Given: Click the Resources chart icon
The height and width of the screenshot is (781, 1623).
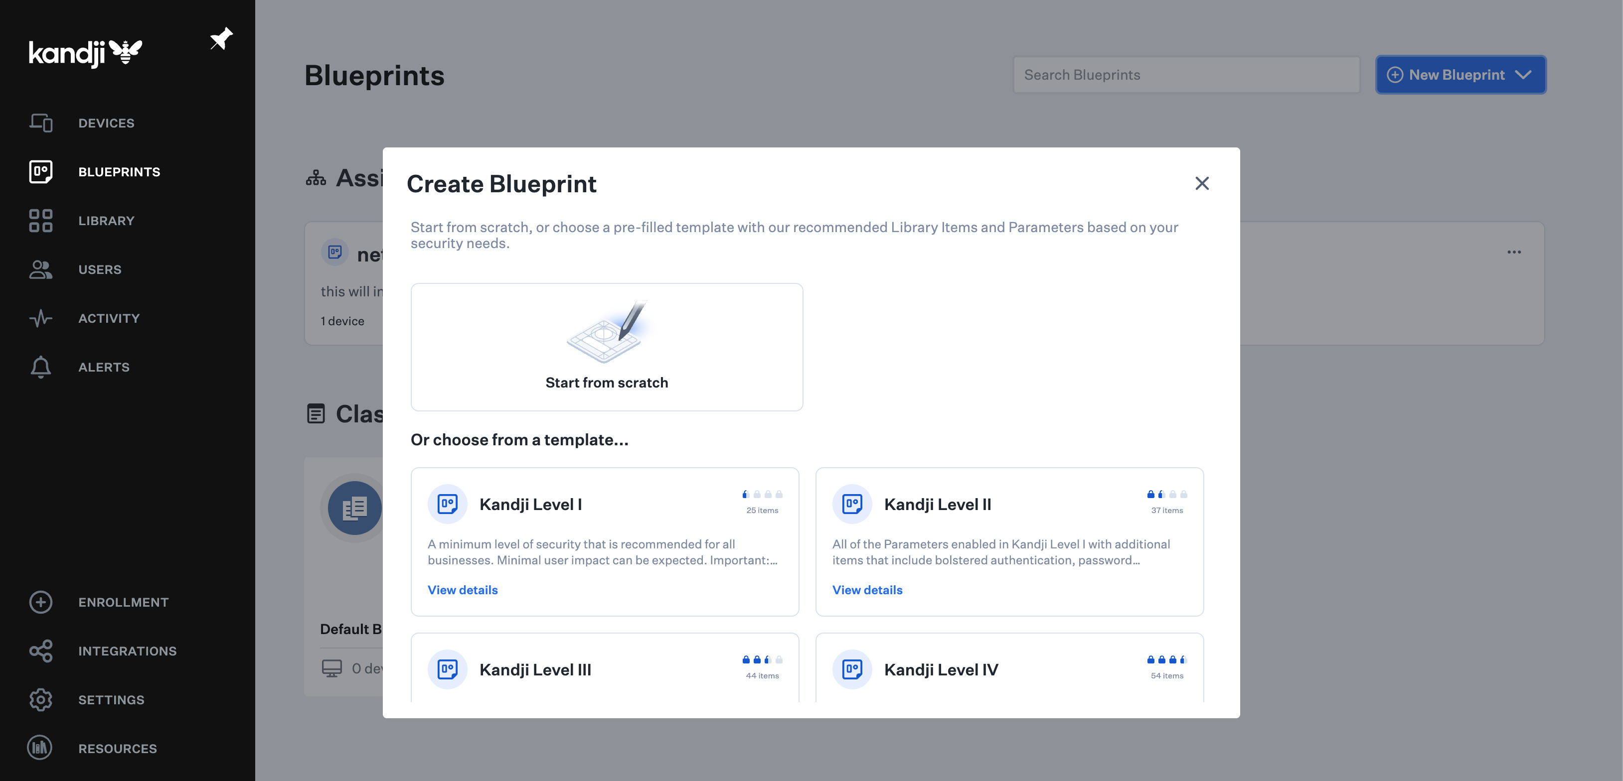Looking at the screenshot, I should point(40,748).
